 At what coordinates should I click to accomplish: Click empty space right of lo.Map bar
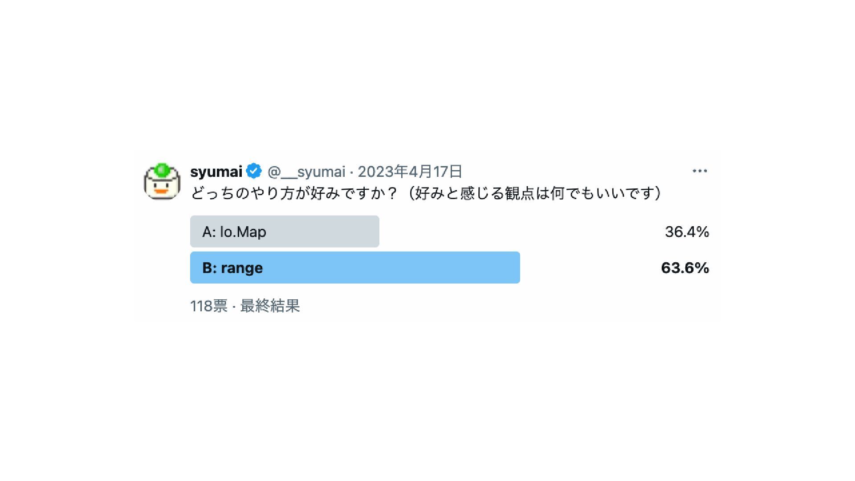click(x=521, y=232)
